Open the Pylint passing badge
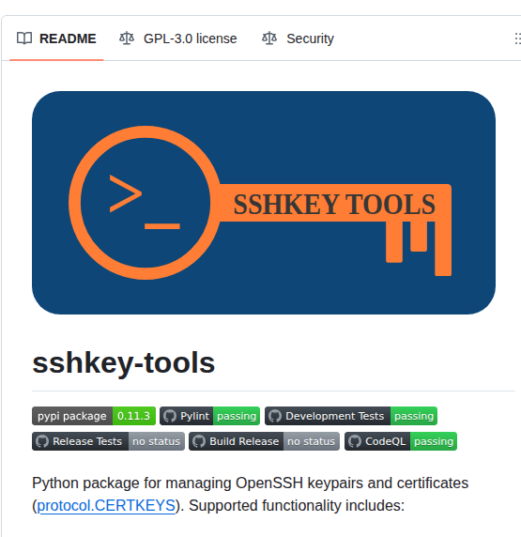This screenshot has height=537, width=521. click(x=209, y=416)
